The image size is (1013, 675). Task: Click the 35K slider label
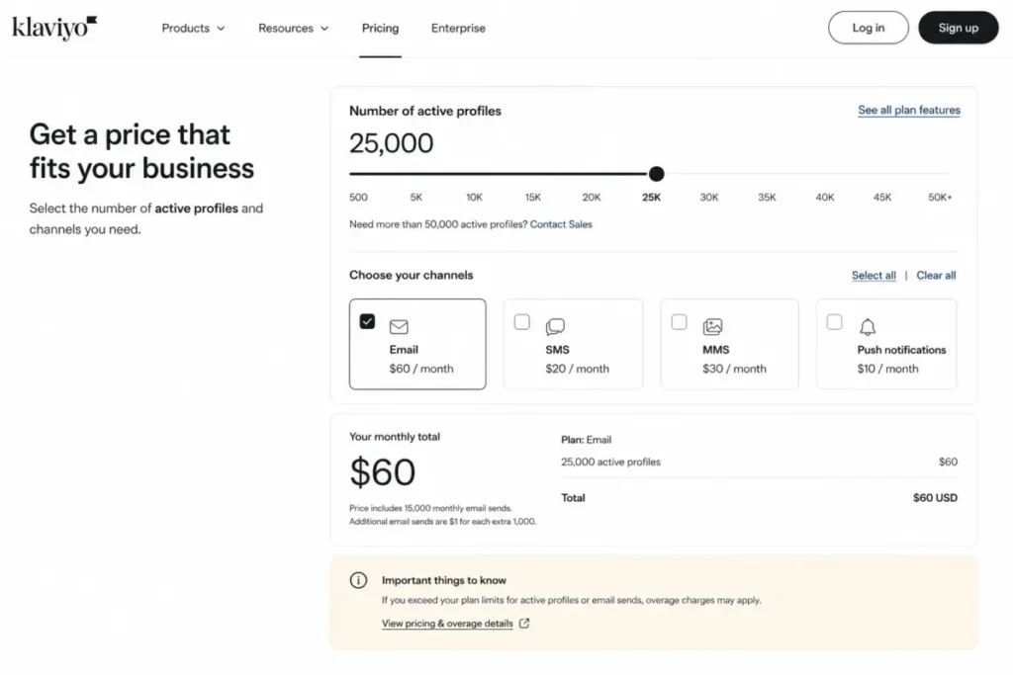point(767,197)
